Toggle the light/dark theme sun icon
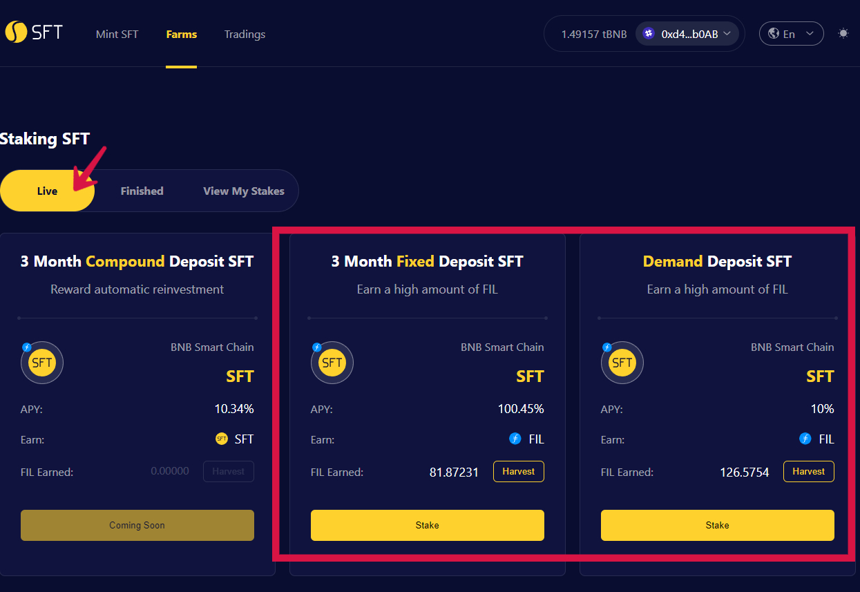The height and width of the screenshot is (592, 860). [843, 33]
